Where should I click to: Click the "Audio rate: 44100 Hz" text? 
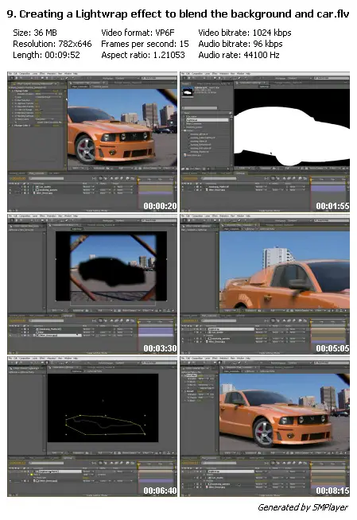tap(239, 55)
